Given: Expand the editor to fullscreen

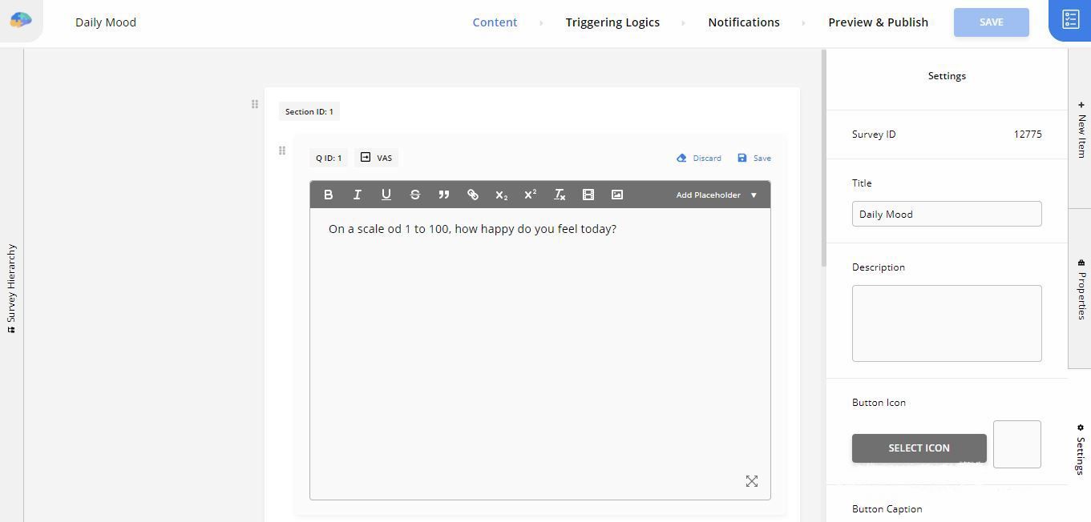Looking at the screenshot, I should click(751, 481).
